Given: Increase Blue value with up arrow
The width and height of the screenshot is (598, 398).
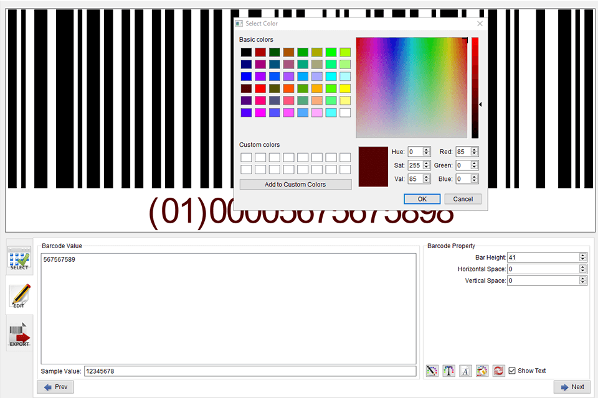Looking at the screenshot, I should coord(475,177).
